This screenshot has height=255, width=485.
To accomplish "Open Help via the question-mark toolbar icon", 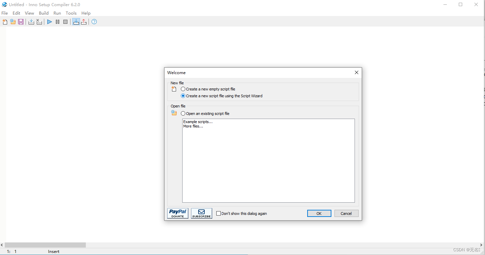I will [94, 22].
